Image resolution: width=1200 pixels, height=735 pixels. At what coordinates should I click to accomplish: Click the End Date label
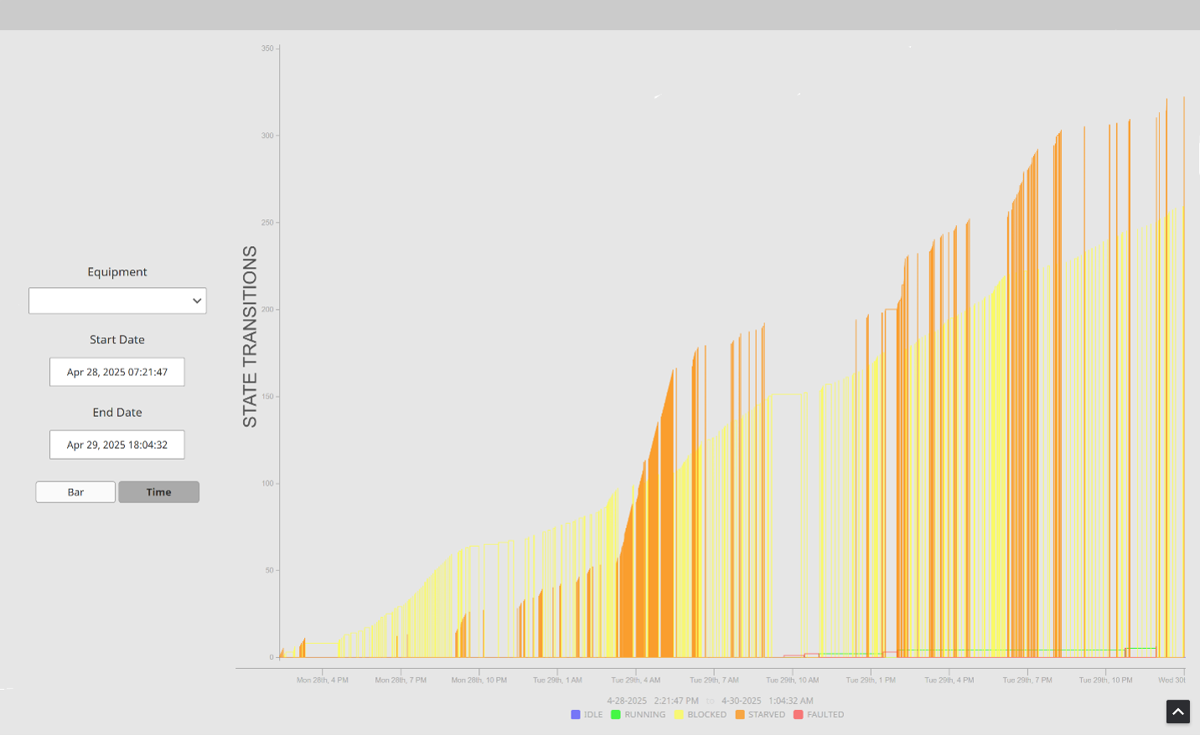tap(117, 413)
